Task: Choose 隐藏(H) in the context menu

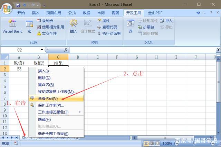Action: click(56, 119)
